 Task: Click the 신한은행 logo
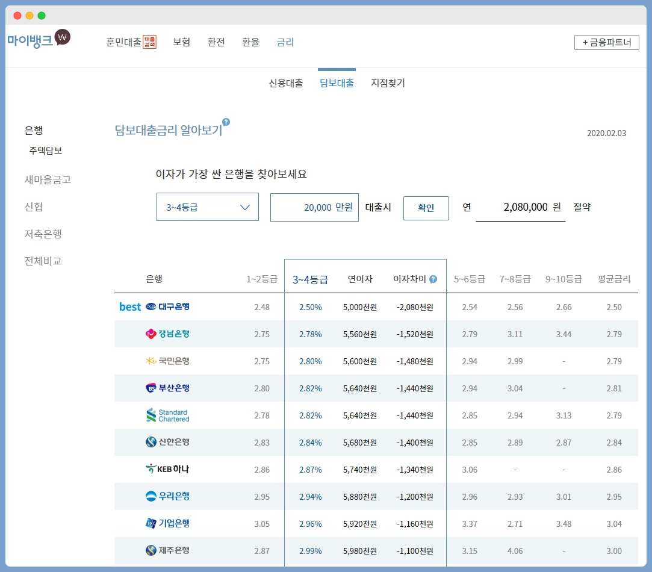(151, 442)
